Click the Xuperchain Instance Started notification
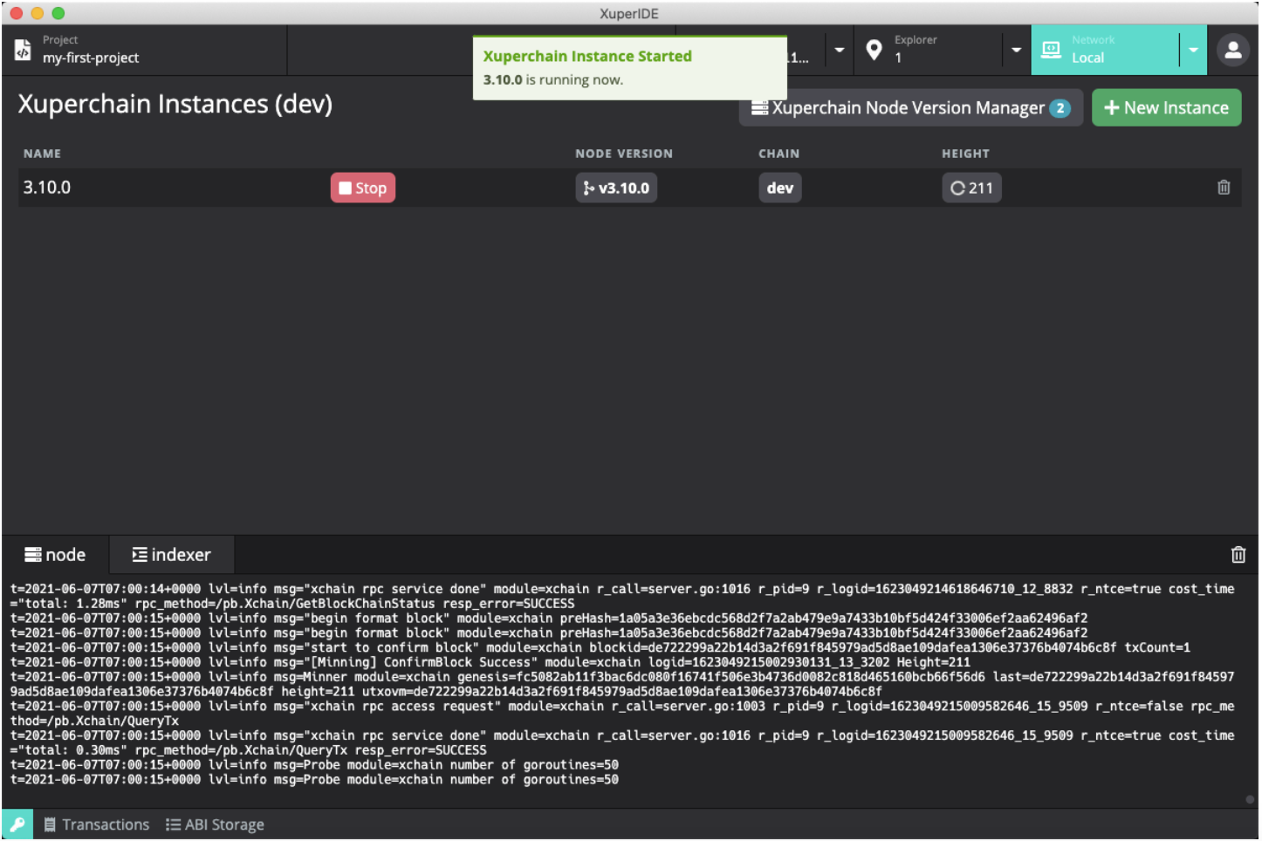Screen dimensions: 1262x841 click(629, 68)
